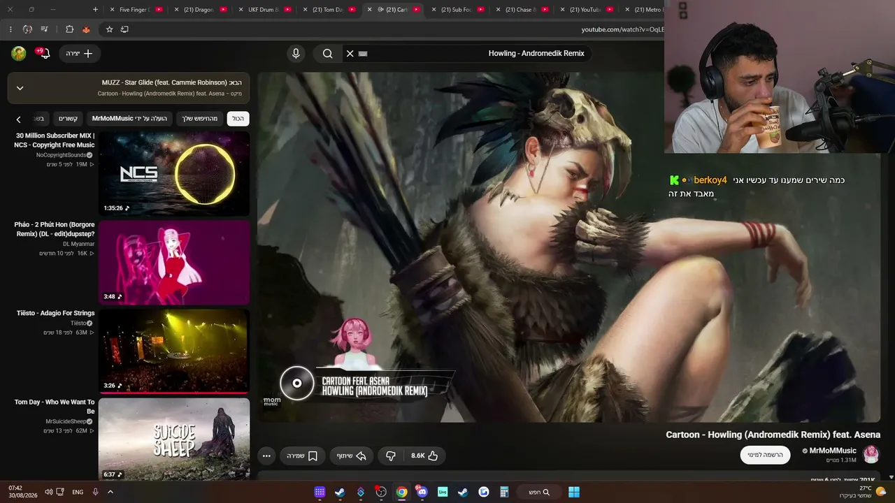Click the system volume icon in tray
The width and height of the screenshot is (895, 503).
[48, 492]
